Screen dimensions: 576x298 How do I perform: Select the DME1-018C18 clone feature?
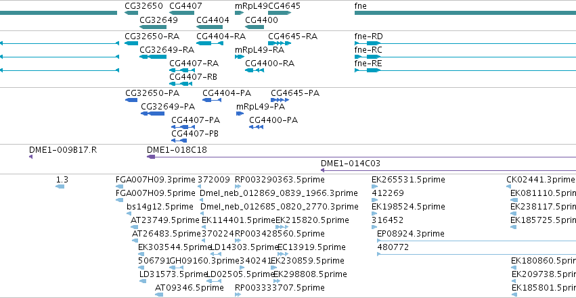coord(361,157)
